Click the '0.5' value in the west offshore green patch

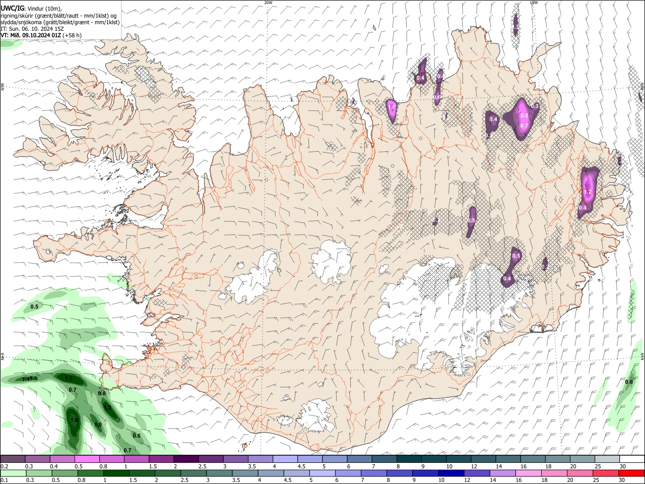[34, 307]
